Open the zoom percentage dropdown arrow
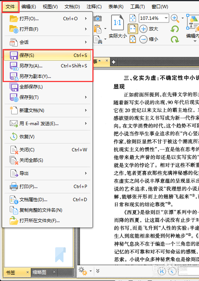This screenshot has height=281, width=199. tap(166, 18)
